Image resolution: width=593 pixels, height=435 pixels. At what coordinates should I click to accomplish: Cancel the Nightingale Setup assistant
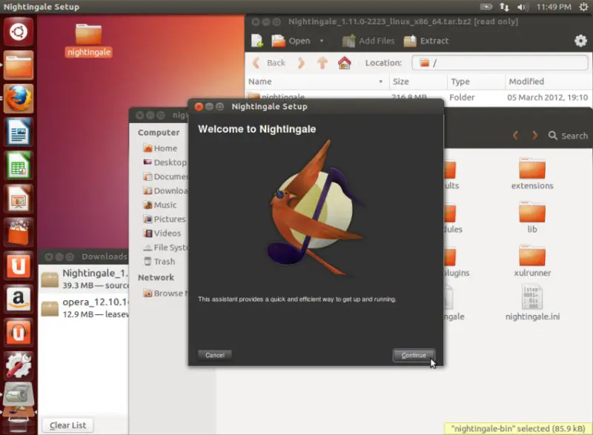(x=215, y=355)
